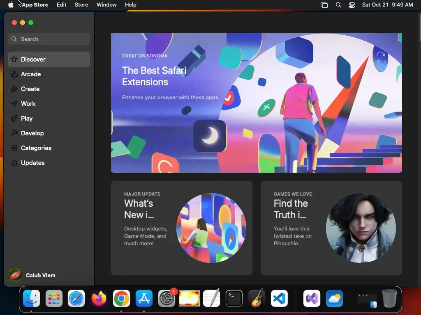Open the "What's New i..." major update card
This screenshot has width=421, height=315.
[181, 228]
